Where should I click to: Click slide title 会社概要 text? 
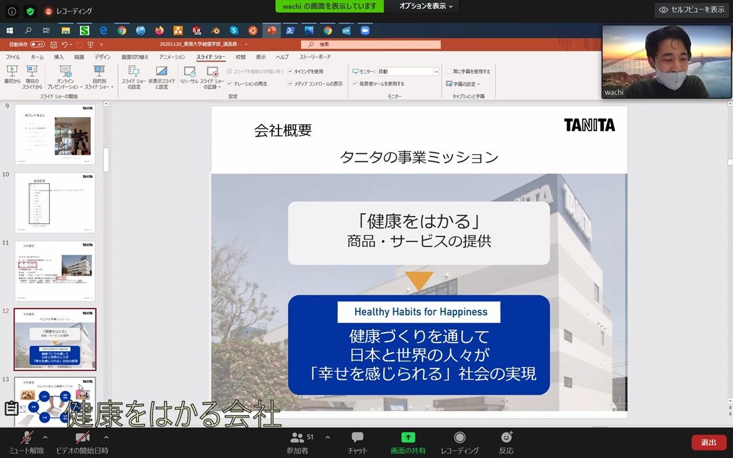coord(283,131)
